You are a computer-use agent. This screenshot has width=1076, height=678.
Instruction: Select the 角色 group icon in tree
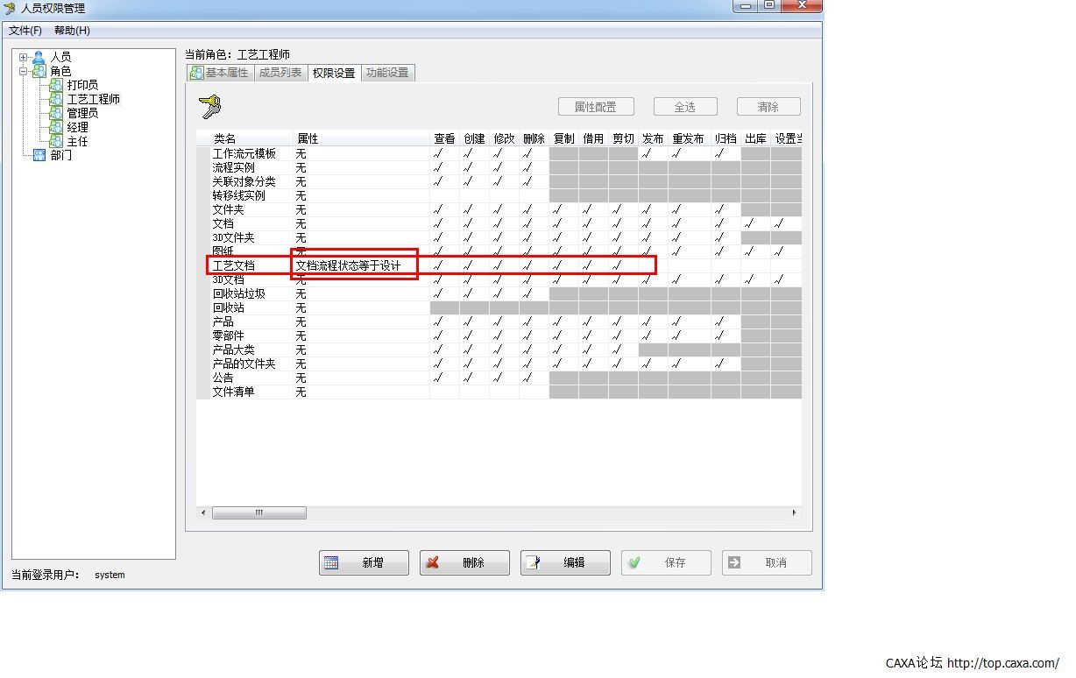coord(39,71)
